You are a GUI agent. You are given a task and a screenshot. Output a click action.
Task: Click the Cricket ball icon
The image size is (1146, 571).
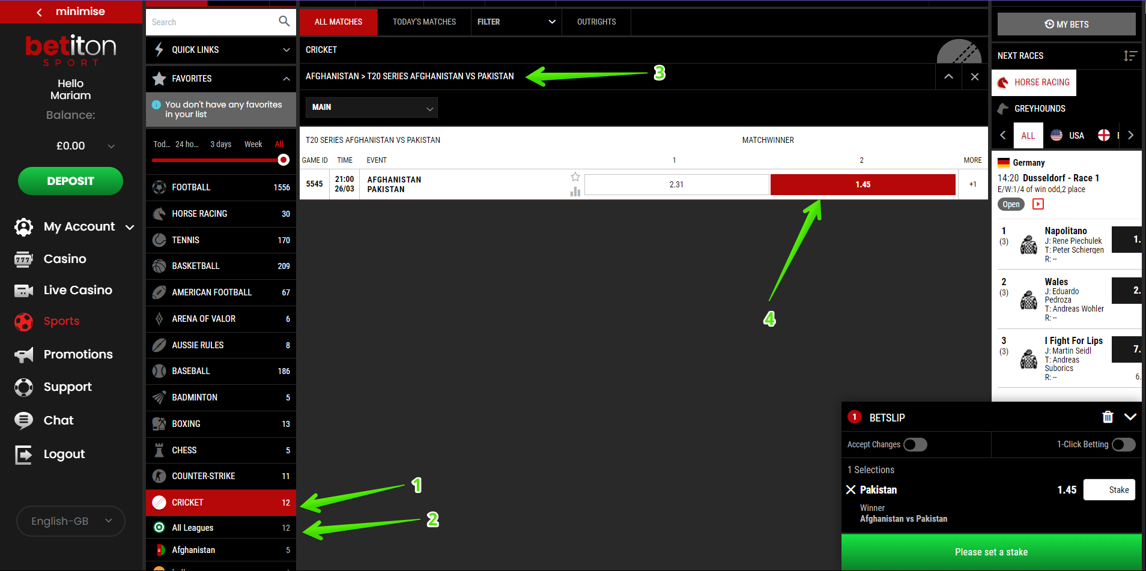(159, 503)
